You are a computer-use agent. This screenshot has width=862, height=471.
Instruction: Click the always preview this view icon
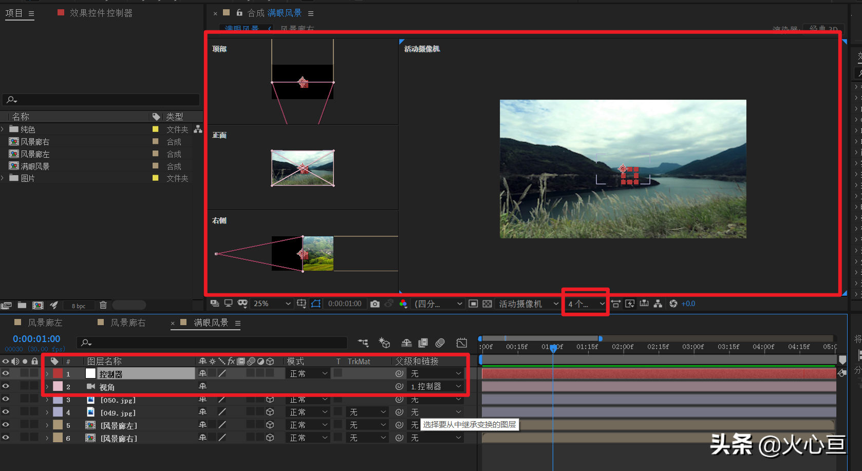[x=215, y=304]
